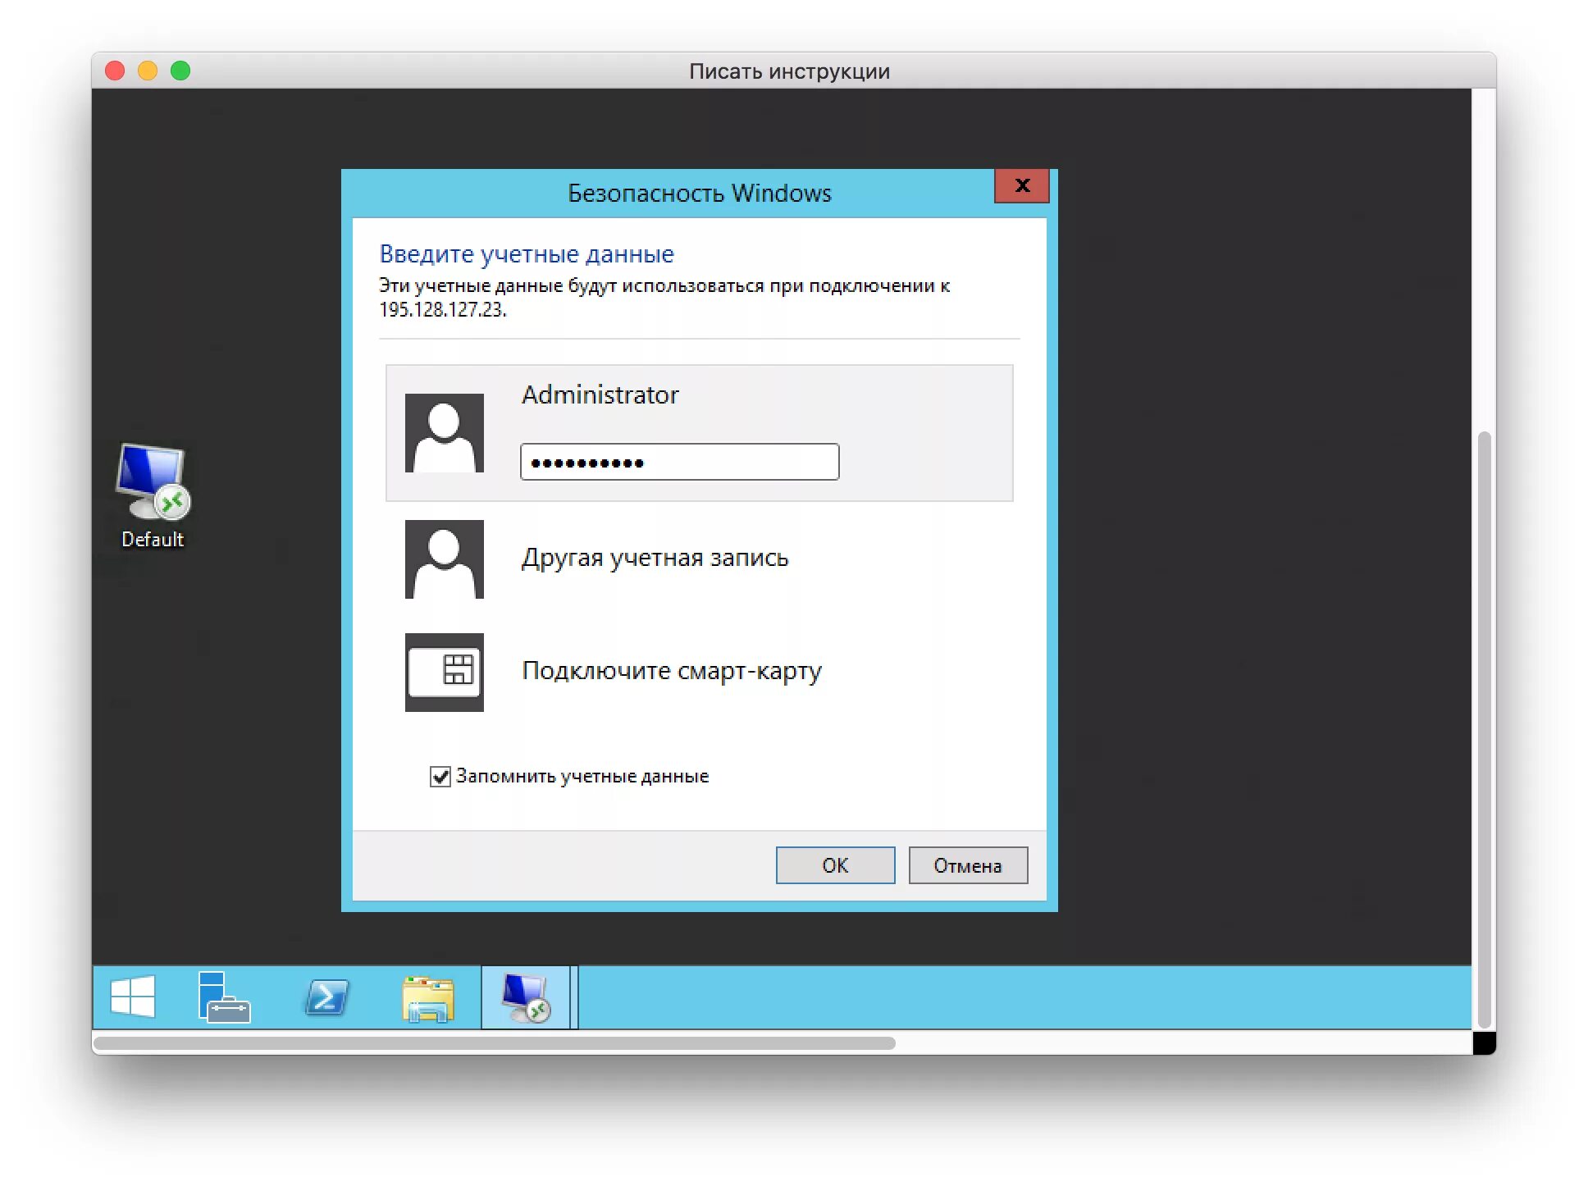This screenshot has height=1186, width=1588.
Task: Open PowerShell from the taskbar
Action: coord(326,997)
